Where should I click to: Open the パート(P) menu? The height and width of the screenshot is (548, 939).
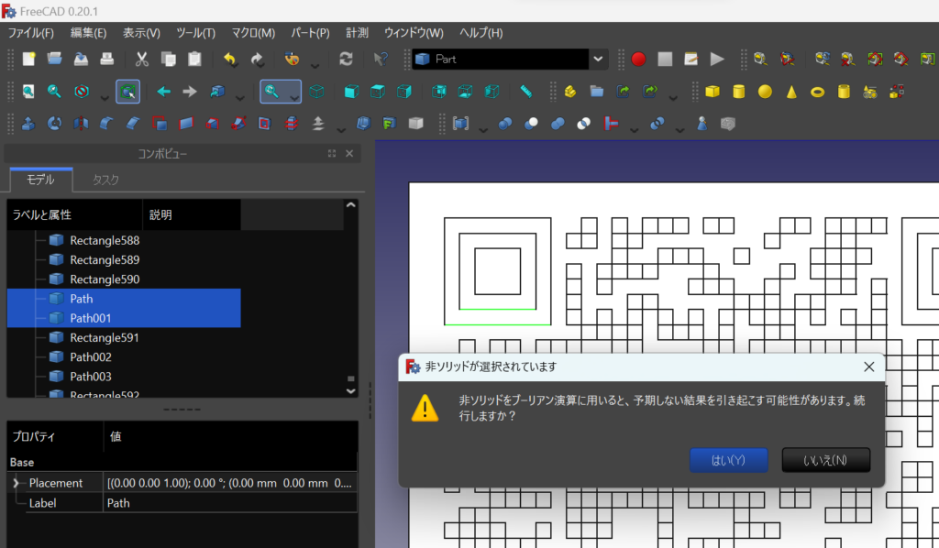[x=310, y=33]
